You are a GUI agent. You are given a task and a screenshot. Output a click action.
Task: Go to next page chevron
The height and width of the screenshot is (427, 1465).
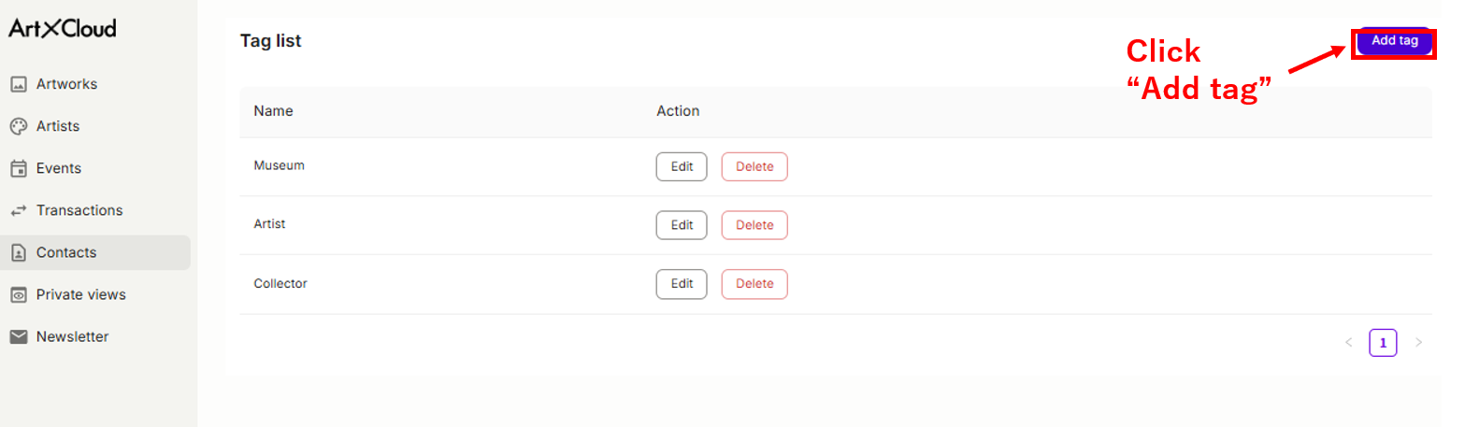(x=1418, y=343)
